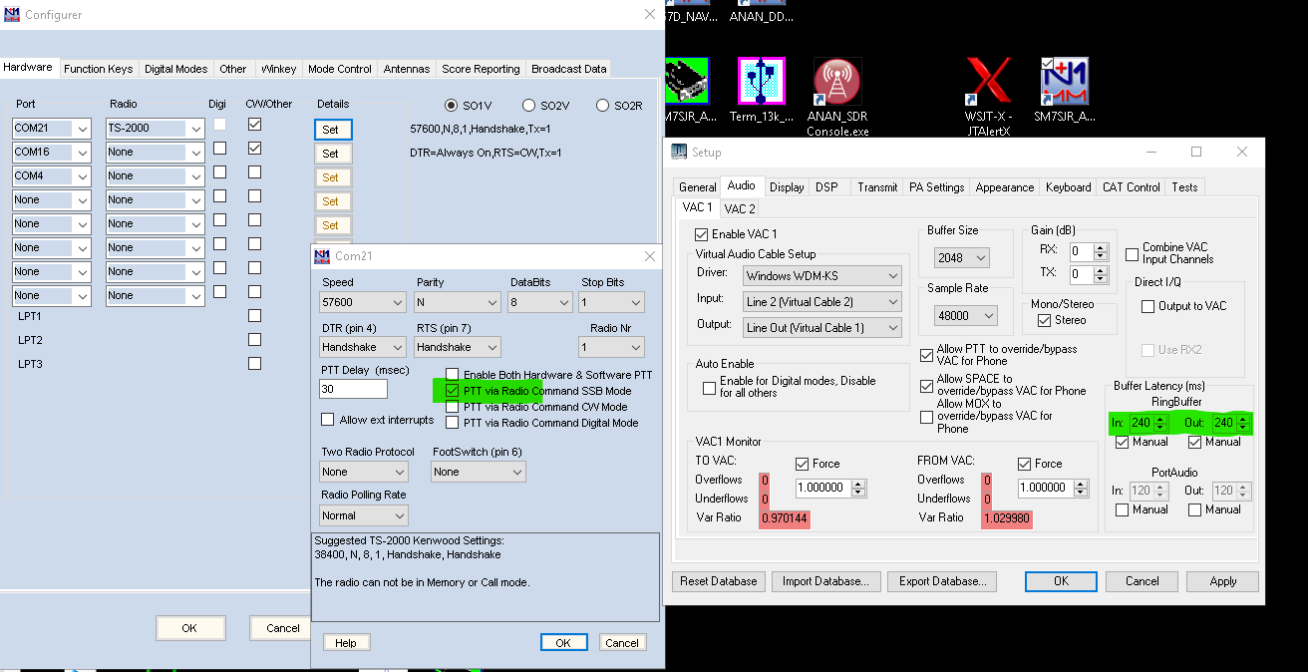Image resolution: width=1308 pixels, height=672 pixels.
Task: Select the SO1V radio option
Action: (452, 106)
